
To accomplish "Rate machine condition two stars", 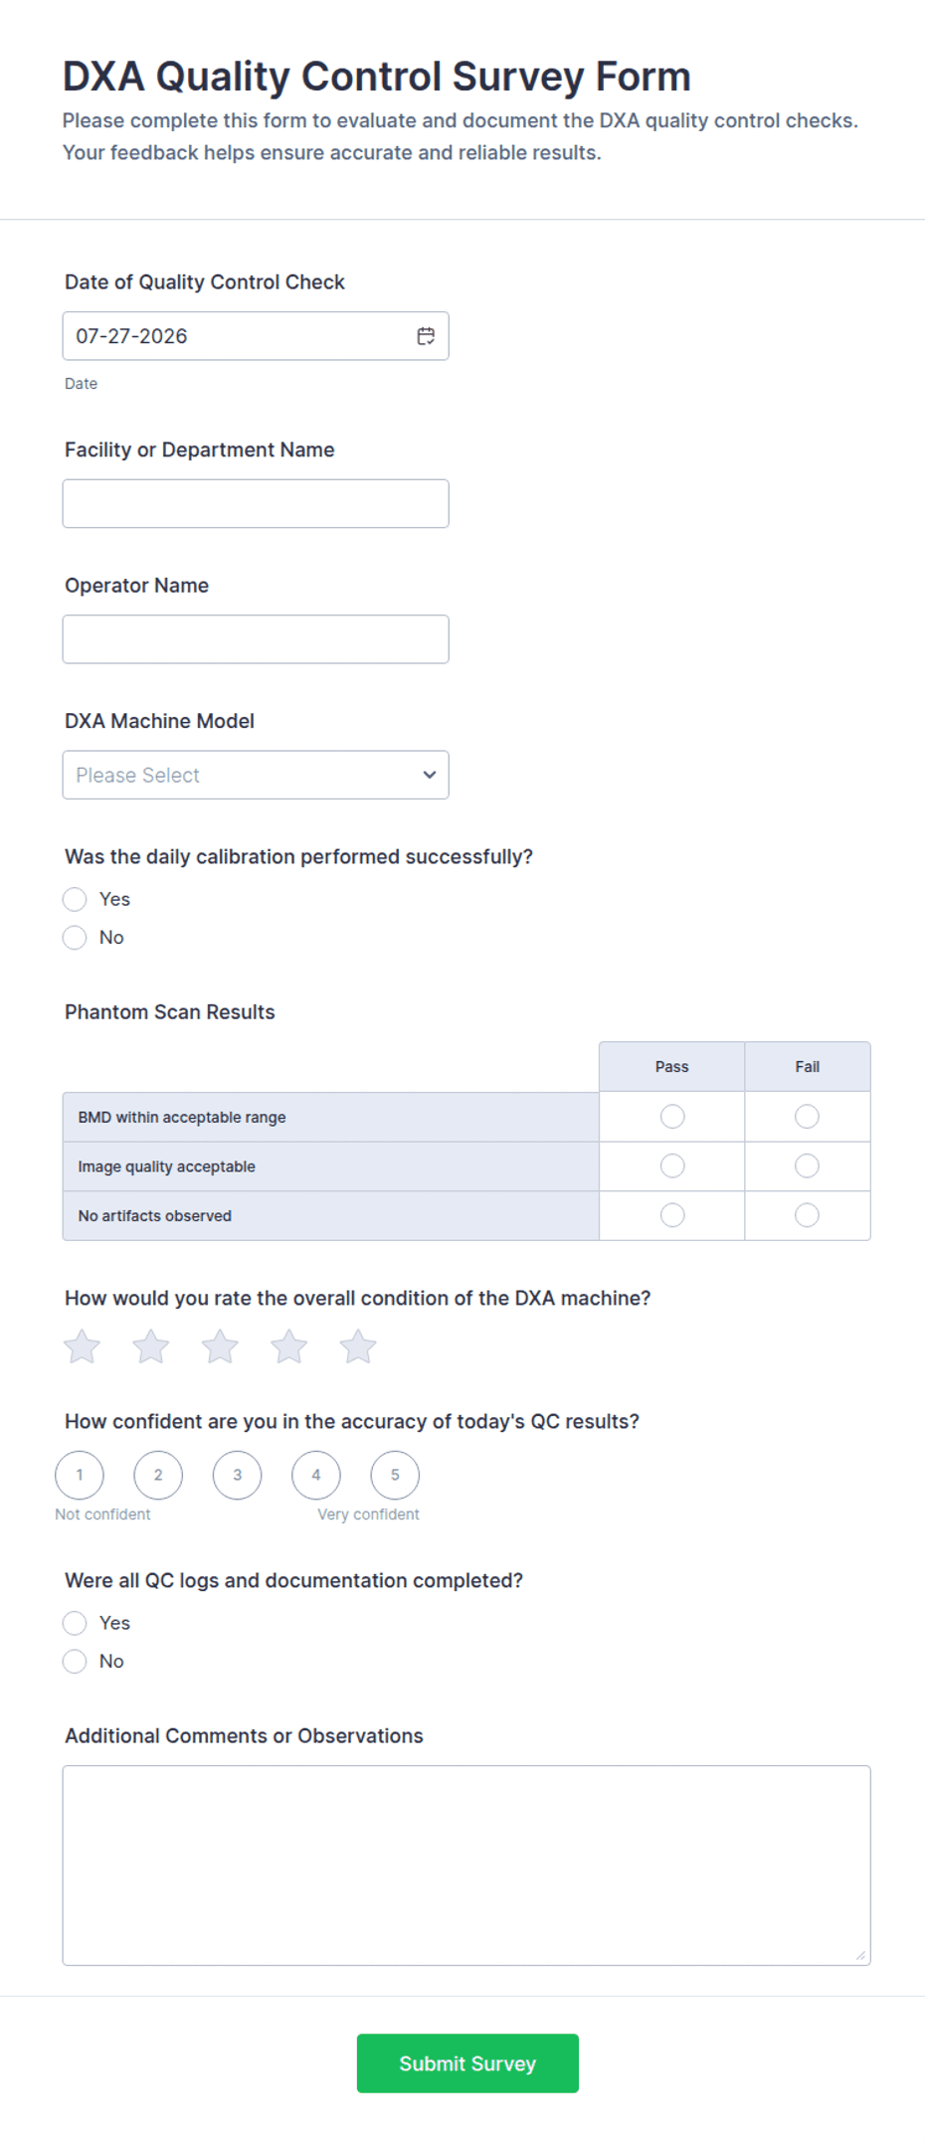I will tap(151, 1347).
